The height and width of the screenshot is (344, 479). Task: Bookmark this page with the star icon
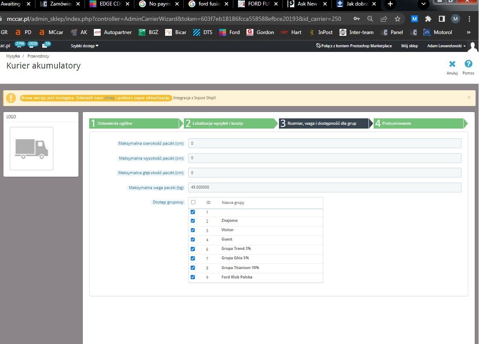[397, 19]
